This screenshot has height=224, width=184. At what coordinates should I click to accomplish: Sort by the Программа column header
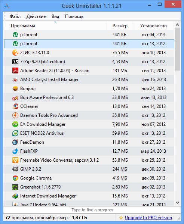(x=55, y=26)
